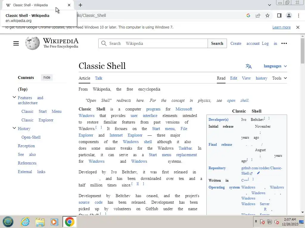This screenshot has width=305, height=228.
Task: Open the Microsoft link in the article
Action: [x=184, y=109]
